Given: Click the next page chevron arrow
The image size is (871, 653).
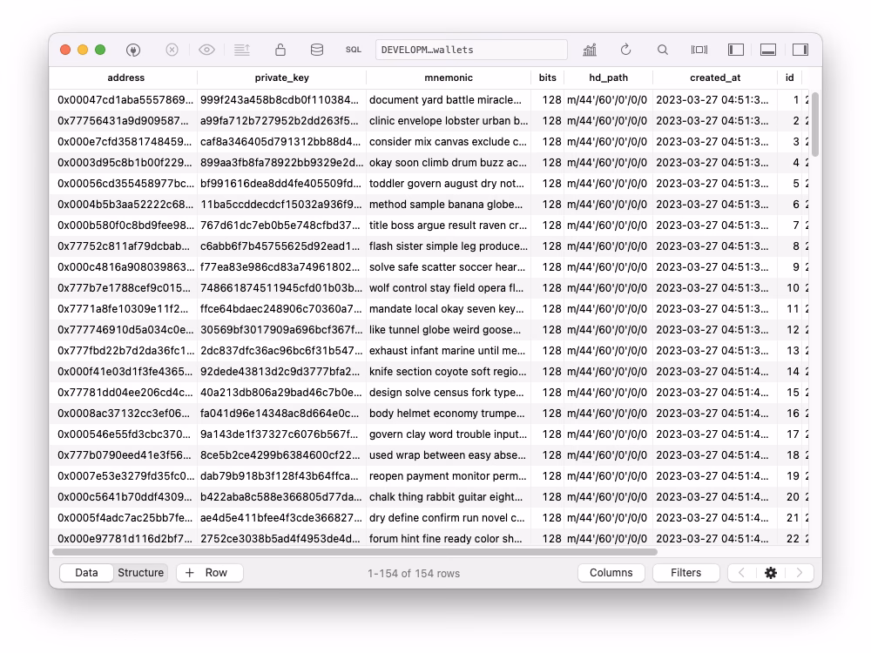Looking at the screenshot, I should pos(800,573).
